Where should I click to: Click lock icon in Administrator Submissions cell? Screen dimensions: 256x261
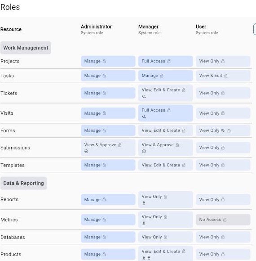[120, 145]
